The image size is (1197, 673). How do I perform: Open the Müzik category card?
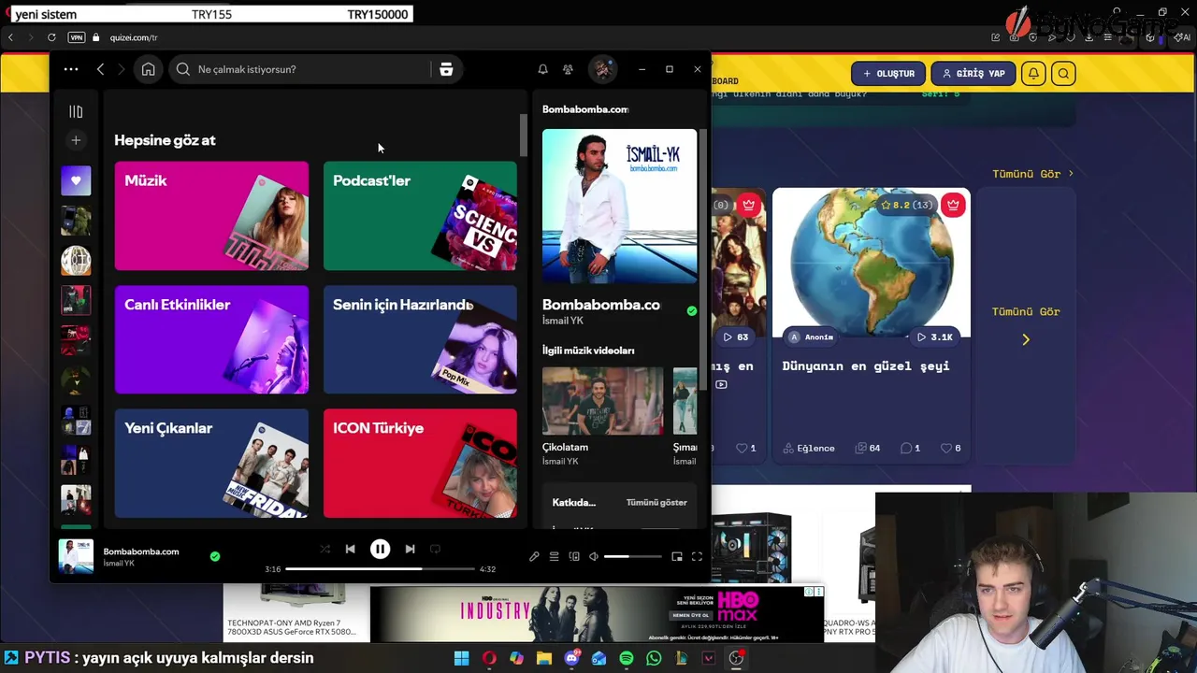click(x=211, y=216)
